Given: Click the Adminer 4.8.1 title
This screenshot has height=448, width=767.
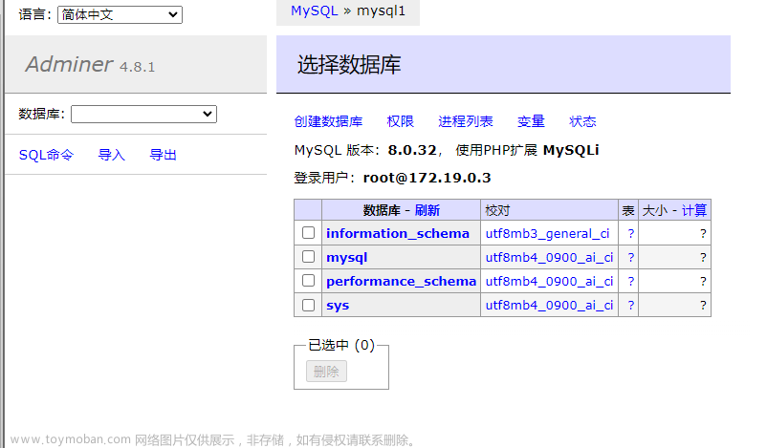Looking at the screenshot, I should click(x=90, y=65).
